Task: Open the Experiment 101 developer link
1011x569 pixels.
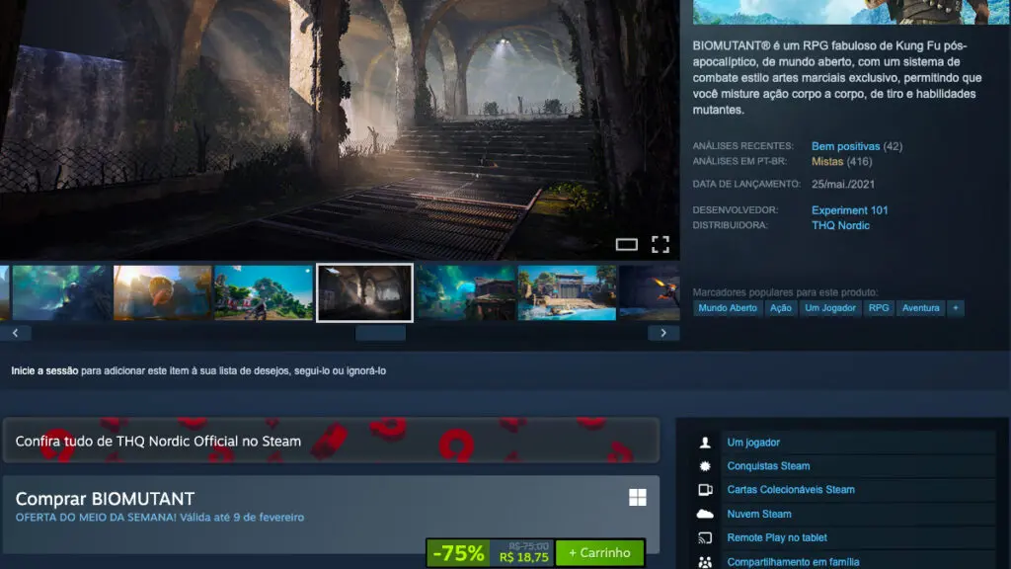Action: (x=849, y=209)
